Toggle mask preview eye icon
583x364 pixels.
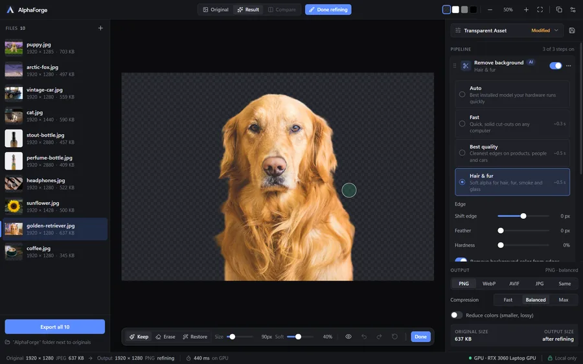349,337
